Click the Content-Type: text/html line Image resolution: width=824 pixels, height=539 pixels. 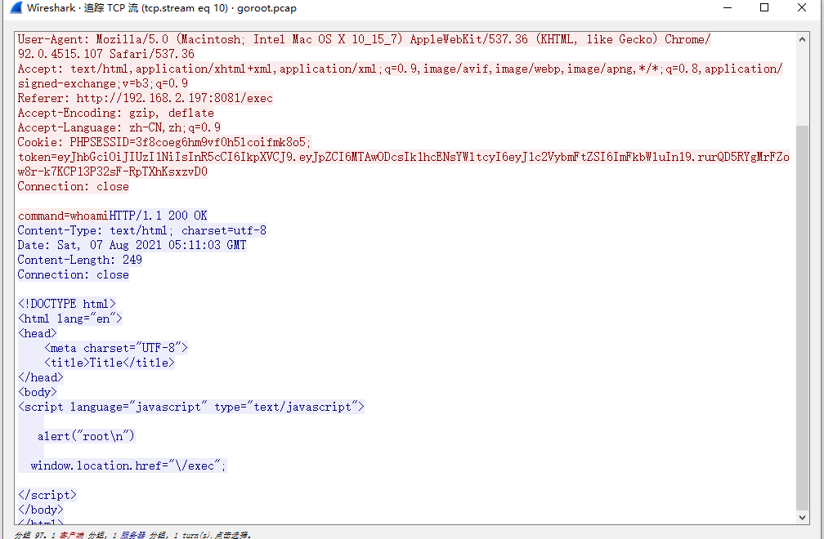coord(142,230)
